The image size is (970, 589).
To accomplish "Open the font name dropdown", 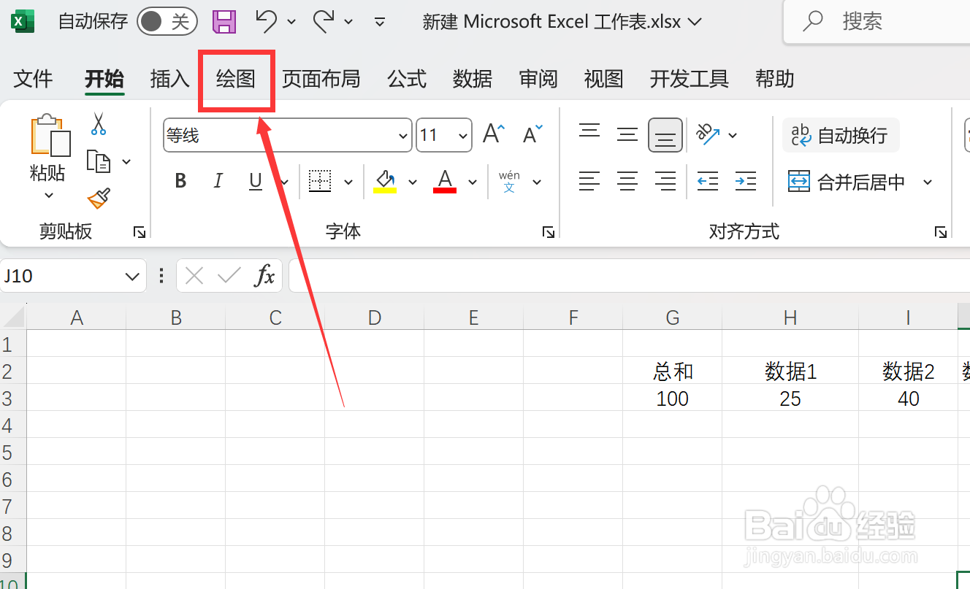I will click(402, 136).
